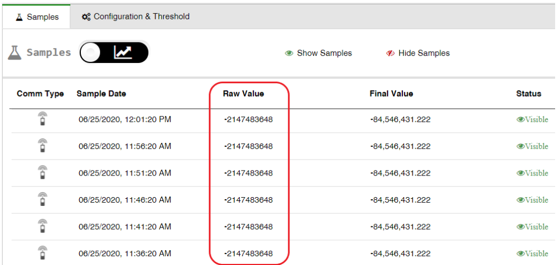The image size is (559, 265).
Task: Click the green eye icon of Show Samples
Action: coord(289,54)
